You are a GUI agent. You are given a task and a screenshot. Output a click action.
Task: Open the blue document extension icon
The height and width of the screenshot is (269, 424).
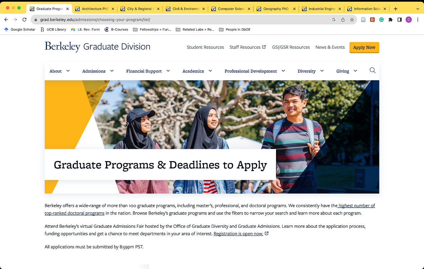pyautogui.click(x=363, y=19)
